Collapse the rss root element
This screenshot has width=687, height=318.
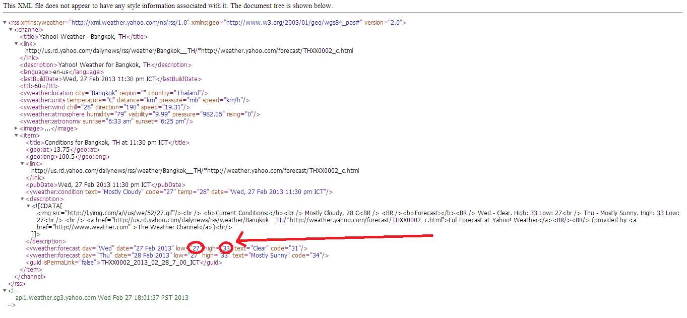point(5,23)
